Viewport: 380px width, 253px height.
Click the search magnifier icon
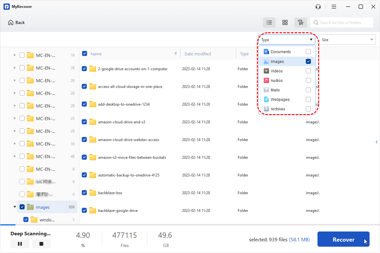point(316,23)
